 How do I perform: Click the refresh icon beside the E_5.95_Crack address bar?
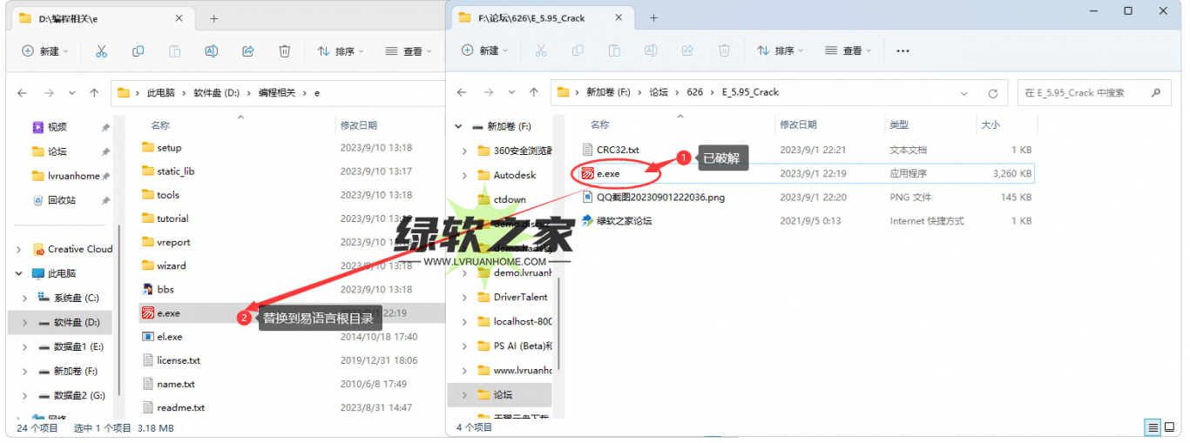pyautogui.click(x=992, y=92)
